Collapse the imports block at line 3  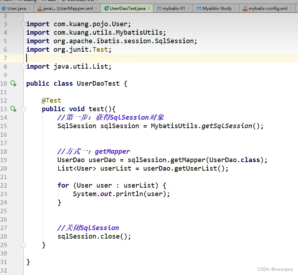coord(23,24)
